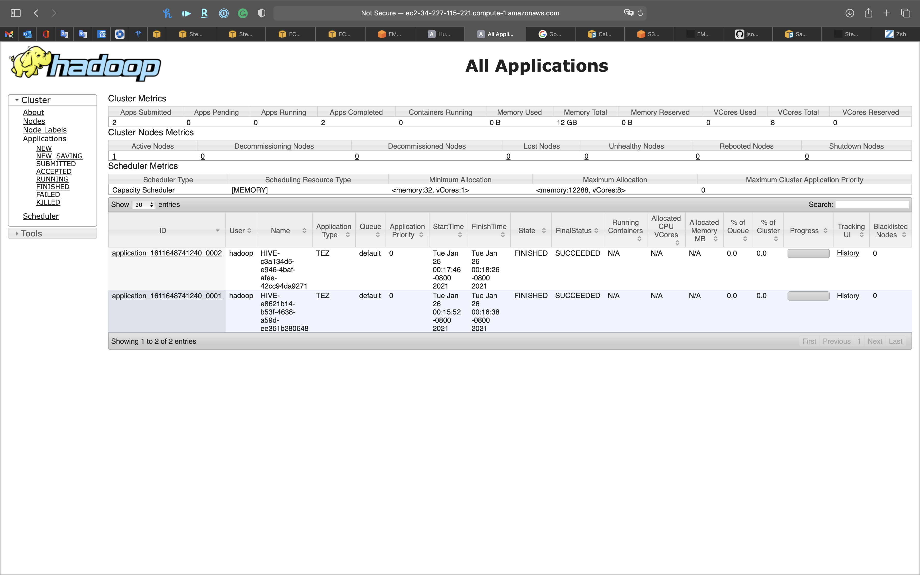Open the Safari downloads icon
The width and height of the screenshot is (920, 575).
point(850,13)
